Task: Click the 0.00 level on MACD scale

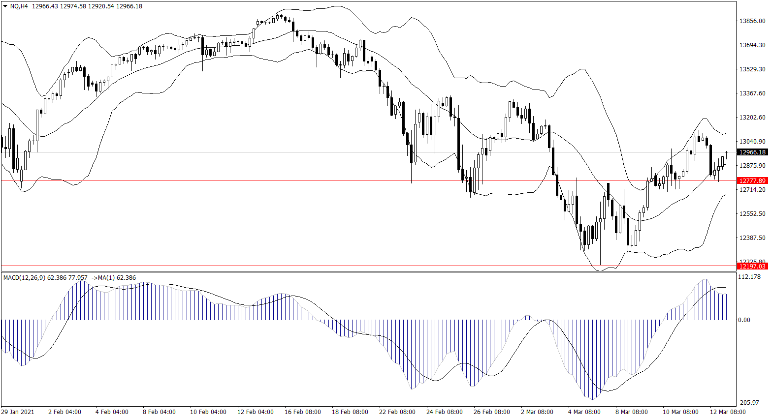Action: (743, 320)
